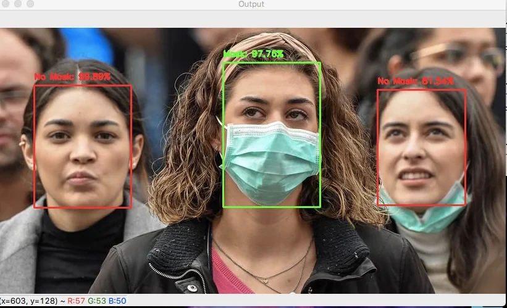Click the close window button

pyautogui.click(x=5, y=4)
